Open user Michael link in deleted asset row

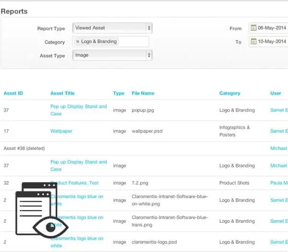point(279,149)
